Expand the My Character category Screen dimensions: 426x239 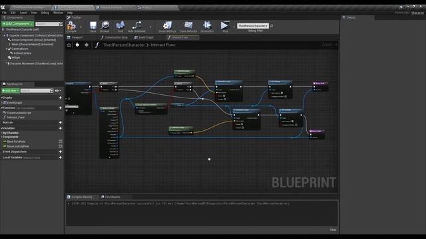[x=1, y=133]
